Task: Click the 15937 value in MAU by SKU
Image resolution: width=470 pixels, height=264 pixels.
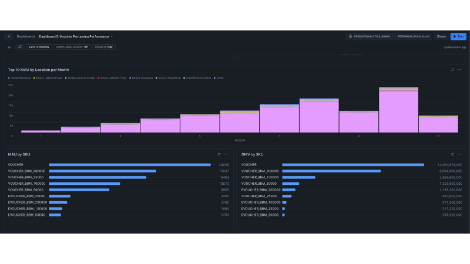Action: point(224,171)
